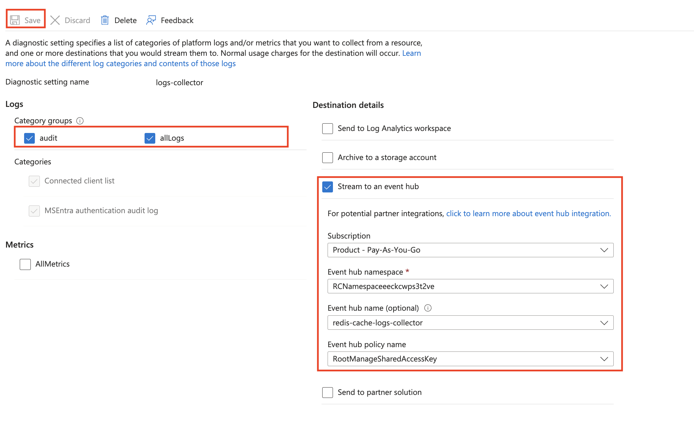
Task: Open the Subscription dropdown
Action: click(x=470, y=250)
